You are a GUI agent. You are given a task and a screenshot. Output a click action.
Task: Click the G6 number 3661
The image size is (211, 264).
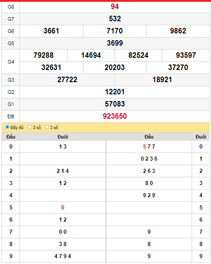click(51, 31)
